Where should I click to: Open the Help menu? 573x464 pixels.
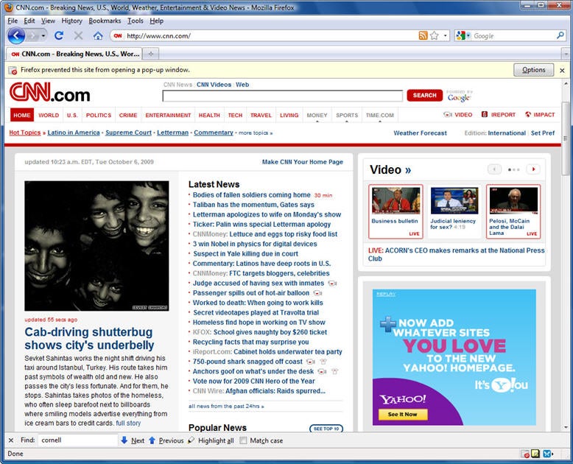[156, 21]
